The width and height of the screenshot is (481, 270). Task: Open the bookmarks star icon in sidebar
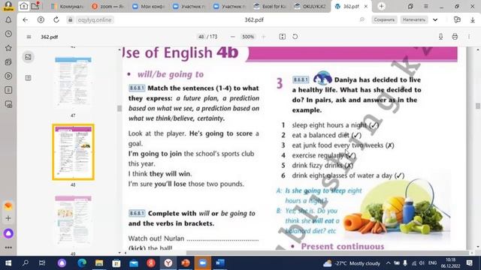[8, 48]
